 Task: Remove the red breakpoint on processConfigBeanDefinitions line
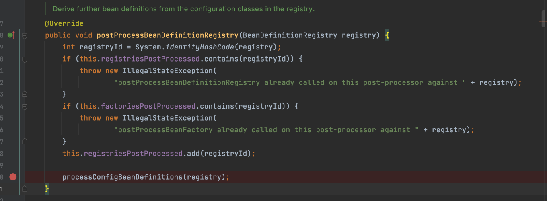click(x=13, y=177)
